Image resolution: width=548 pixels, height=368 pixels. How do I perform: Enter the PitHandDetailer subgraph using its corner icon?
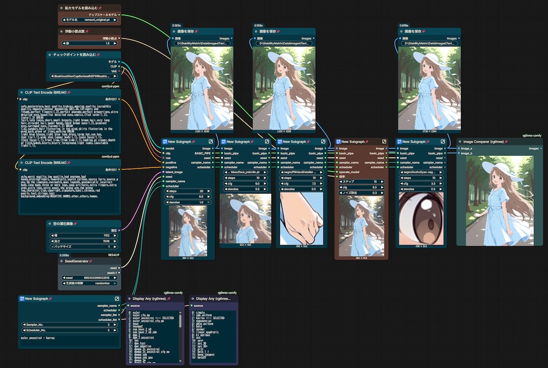point(323,141)
